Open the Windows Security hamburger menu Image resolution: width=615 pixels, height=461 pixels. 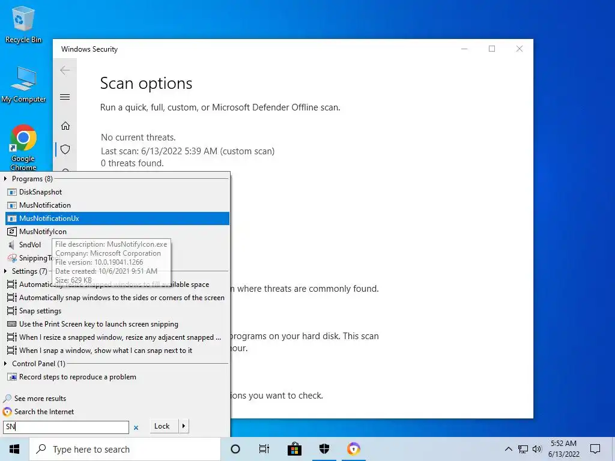click(x=65, y=97)
